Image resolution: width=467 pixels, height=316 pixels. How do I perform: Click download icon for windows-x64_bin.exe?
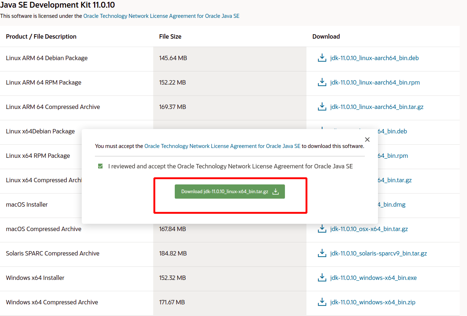[322, 278]
